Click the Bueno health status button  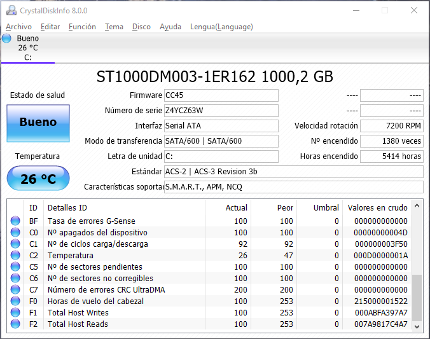click(38, 122)
